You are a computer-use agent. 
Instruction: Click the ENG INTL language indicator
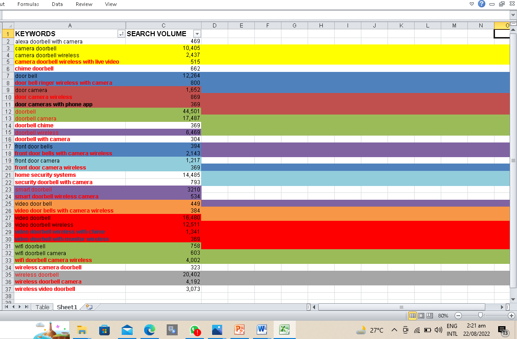(452, 329)
